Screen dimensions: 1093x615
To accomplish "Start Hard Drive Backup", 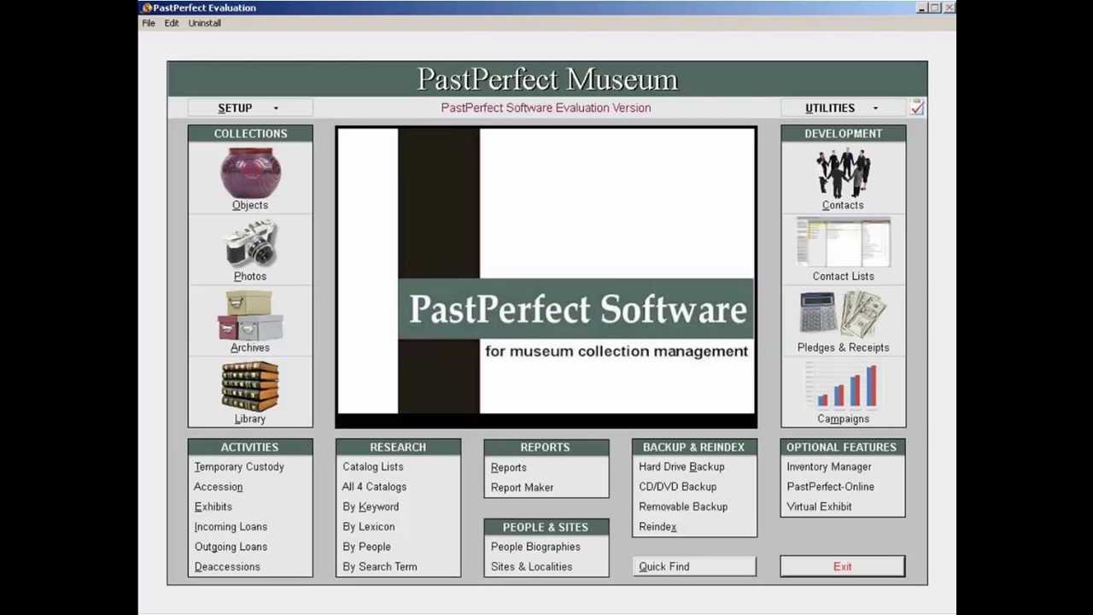I will (681, 467).
